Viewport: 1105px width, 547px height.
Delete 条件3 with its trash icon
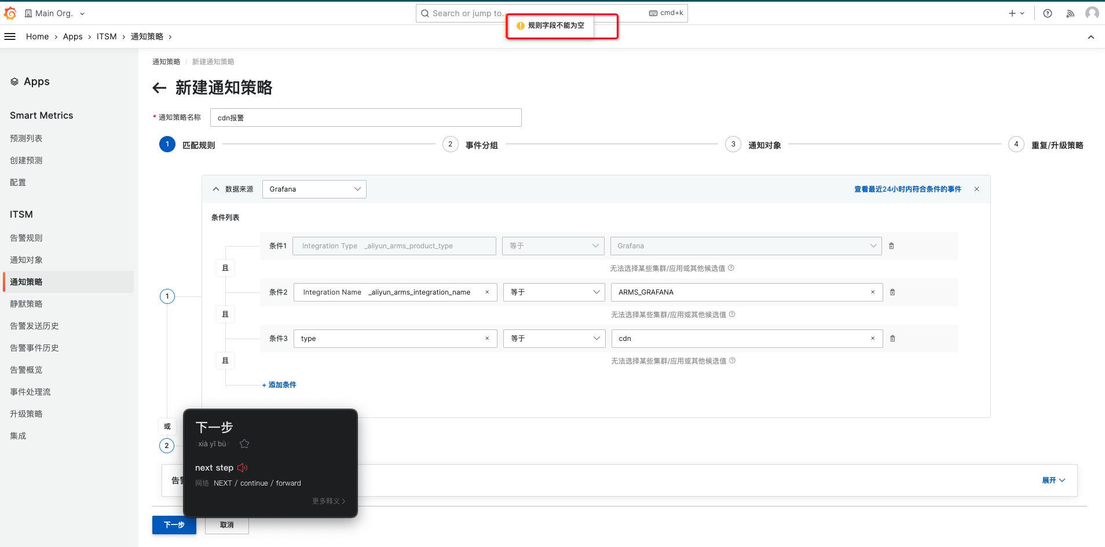tap(892, 339)
